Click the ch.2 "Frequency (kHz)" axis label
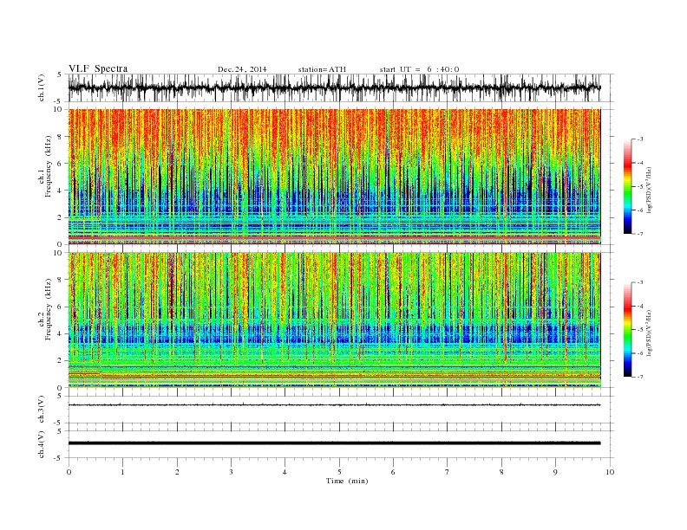Viewport: 687px width, 530px height. point(49,309)
